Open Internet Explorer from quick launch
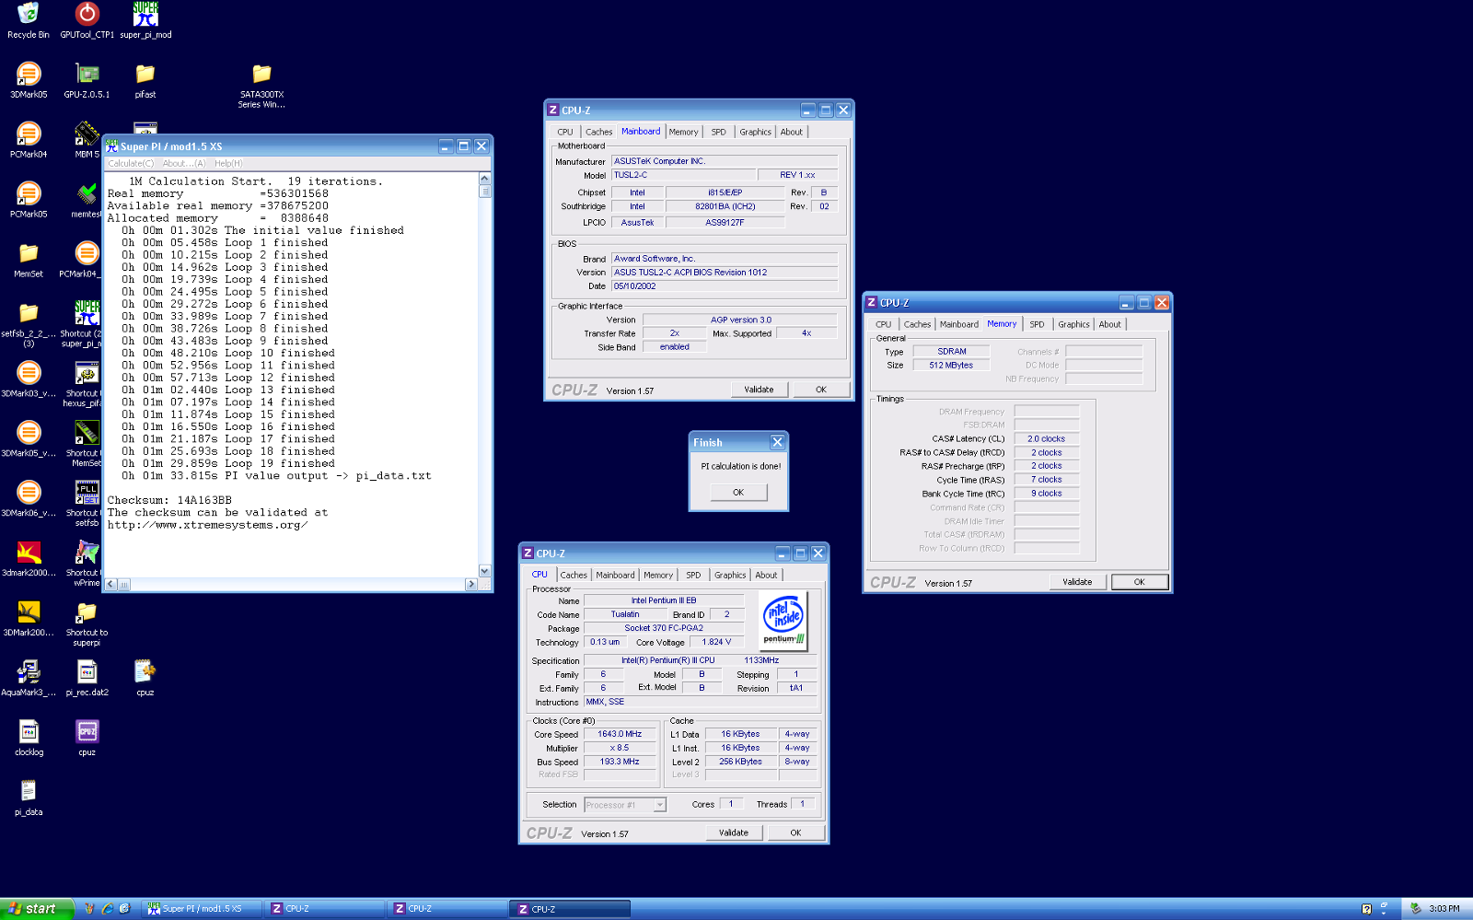This screenshot has width=1473, height=920. [x=107, y=908]
